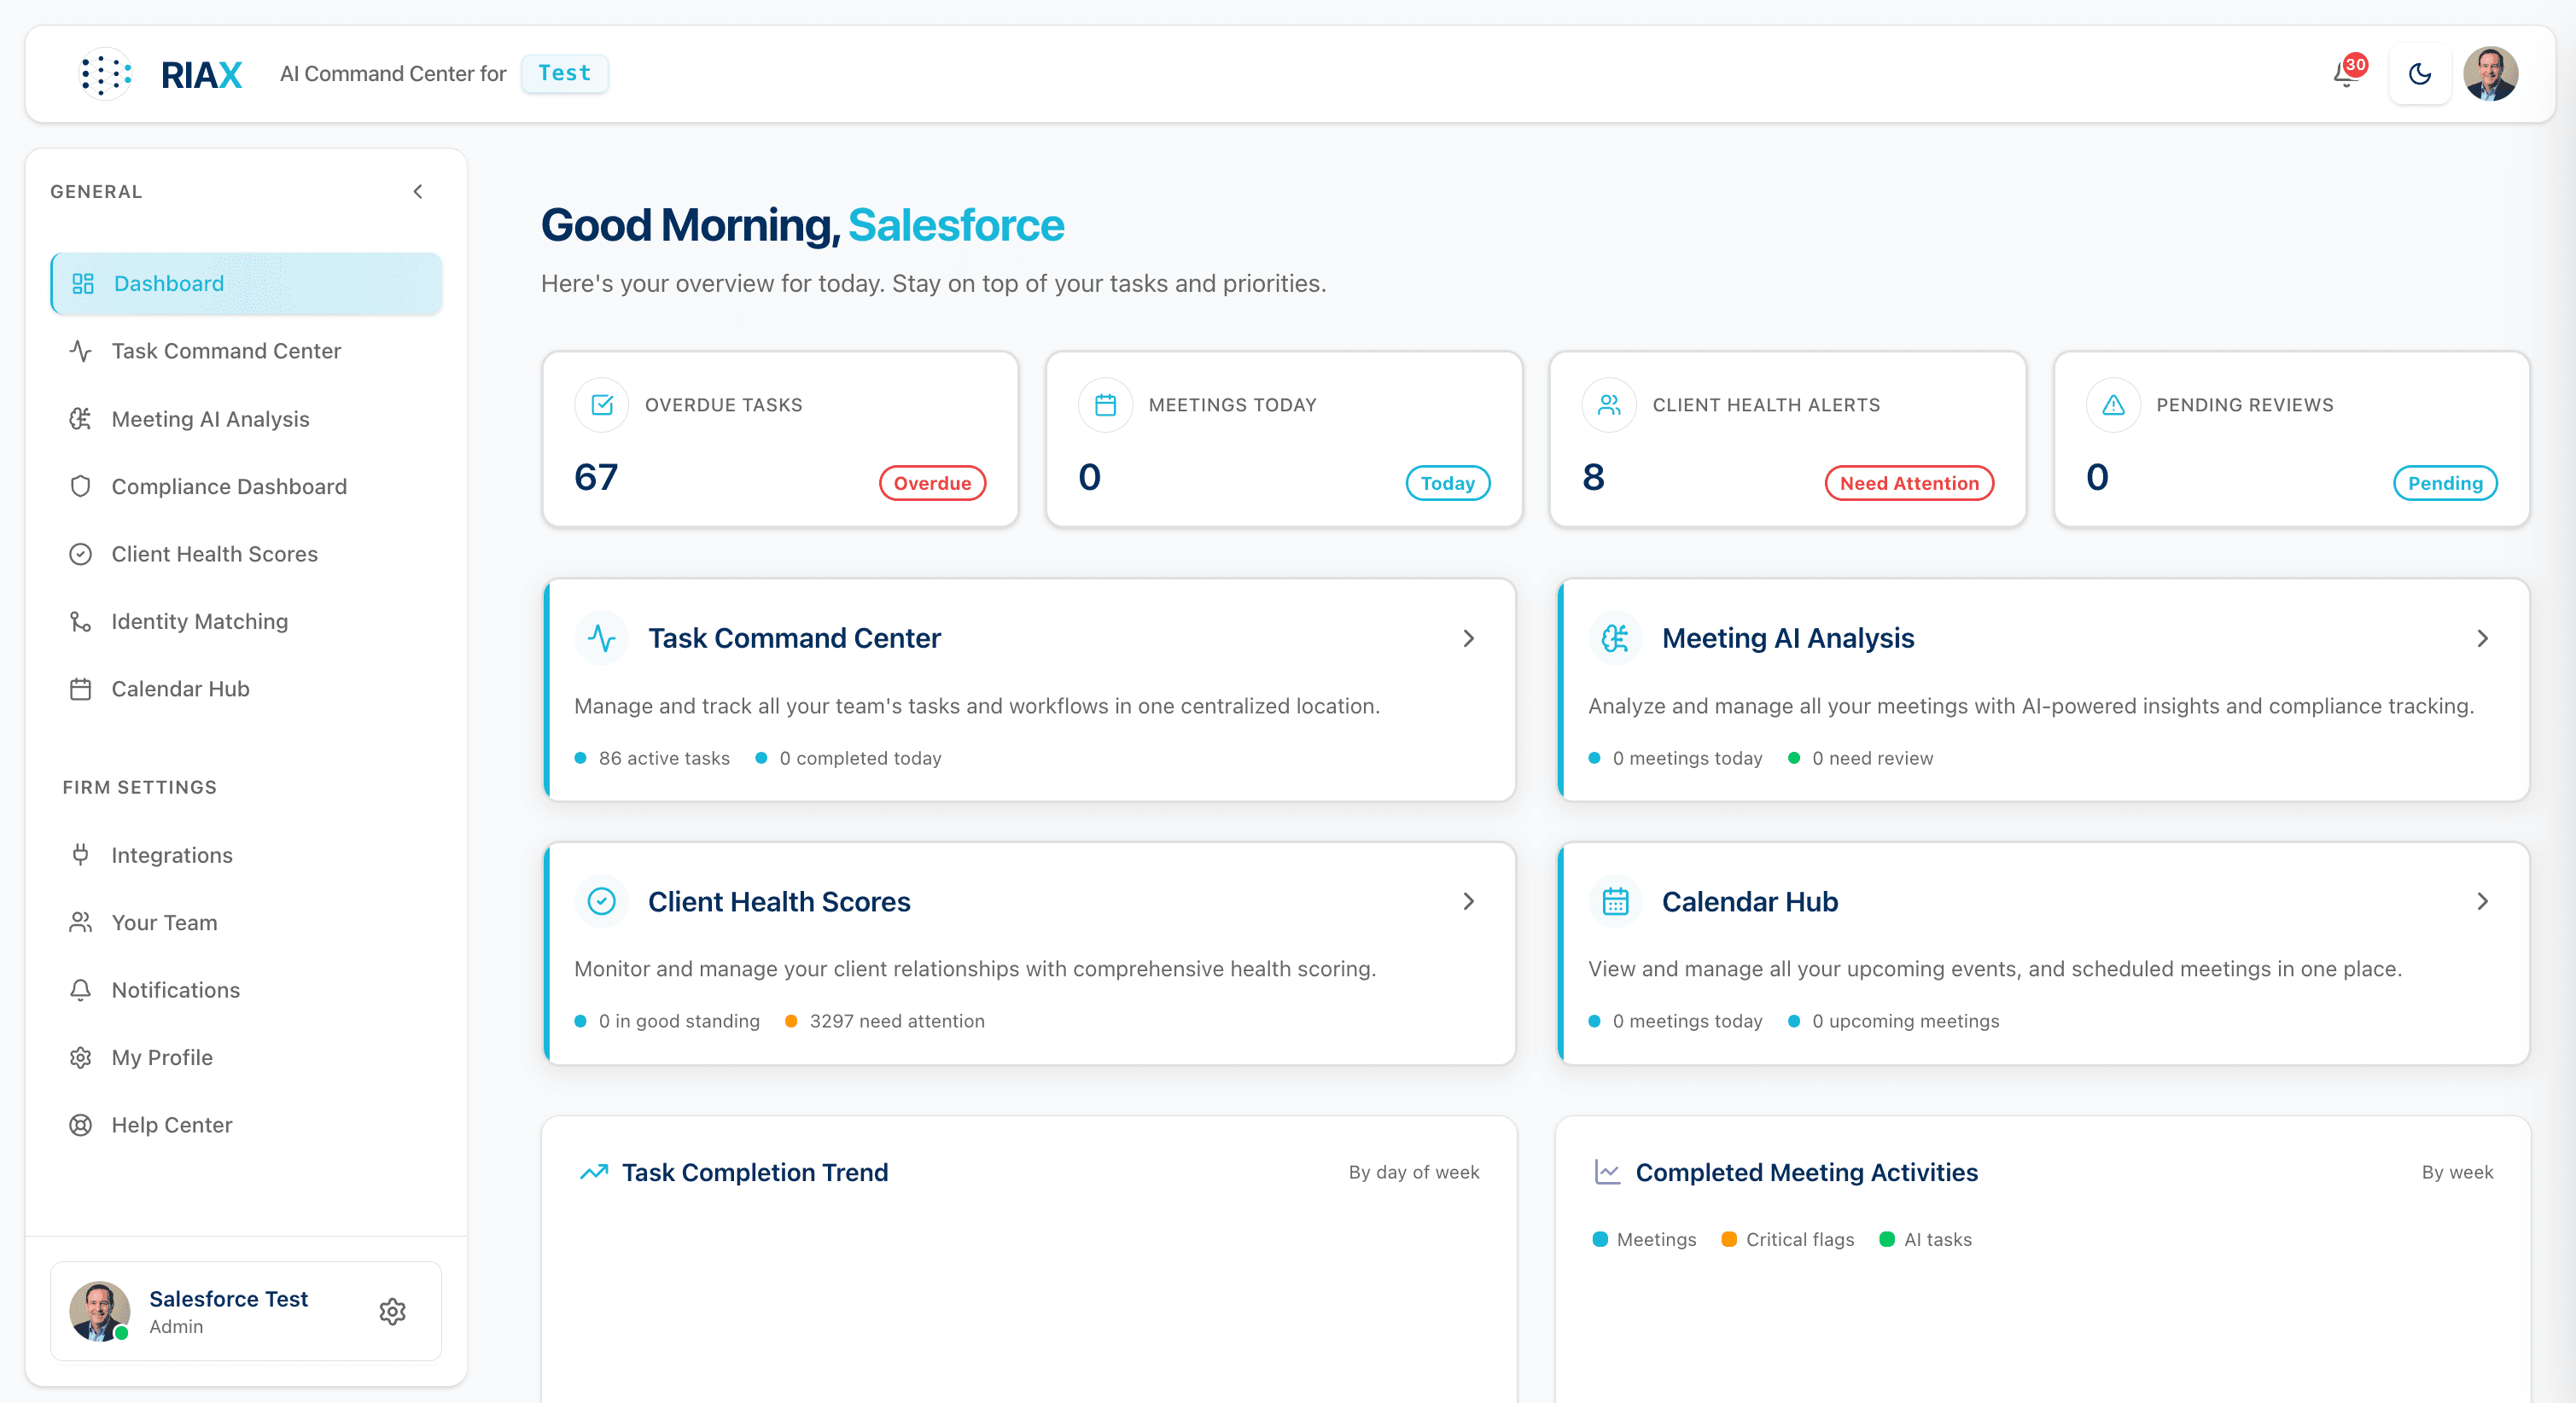Toggle the Critical flags legend item
The height and width of the screenshot is (1403, 2576).
(x=1788, y=1239)
